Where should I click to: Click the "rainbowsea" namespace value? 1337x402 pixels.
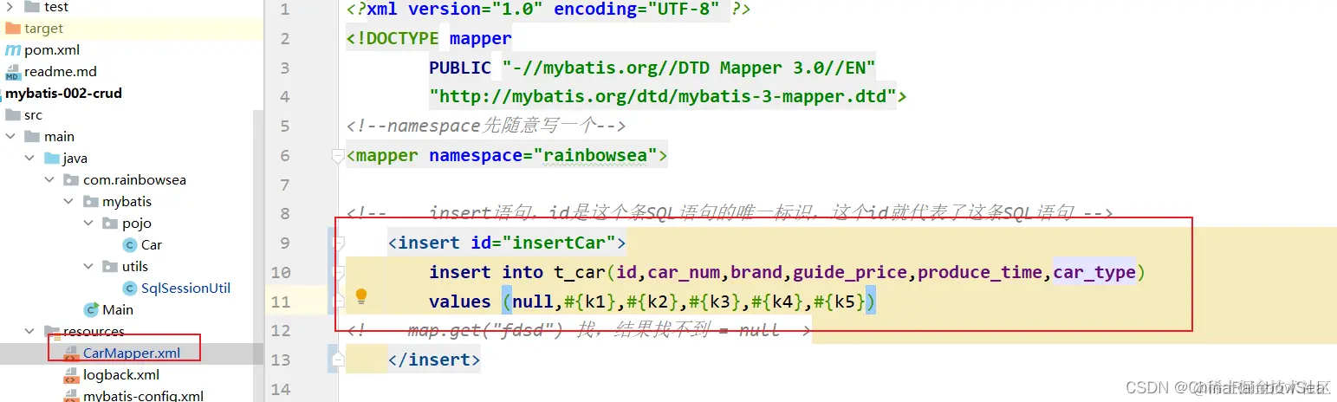(595, 156)
